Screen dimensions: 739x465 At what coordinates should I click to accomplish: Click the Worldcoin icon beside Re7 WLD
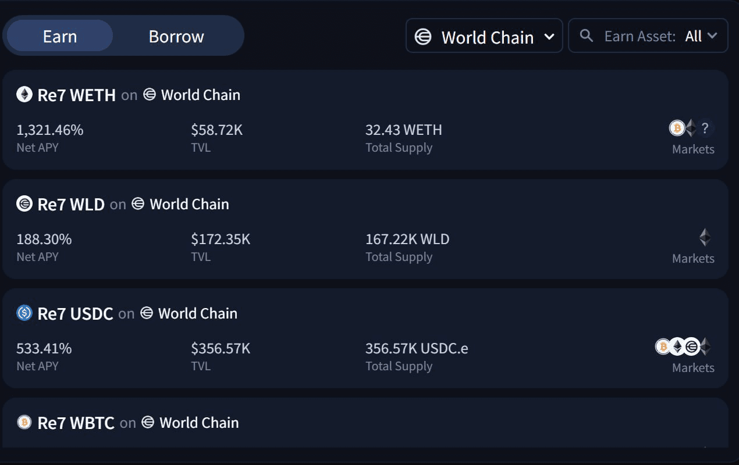click(x=24, y=203)
